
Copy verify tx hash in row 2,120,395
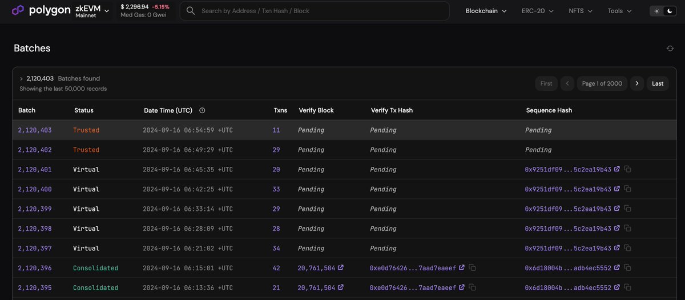[472, 288]
